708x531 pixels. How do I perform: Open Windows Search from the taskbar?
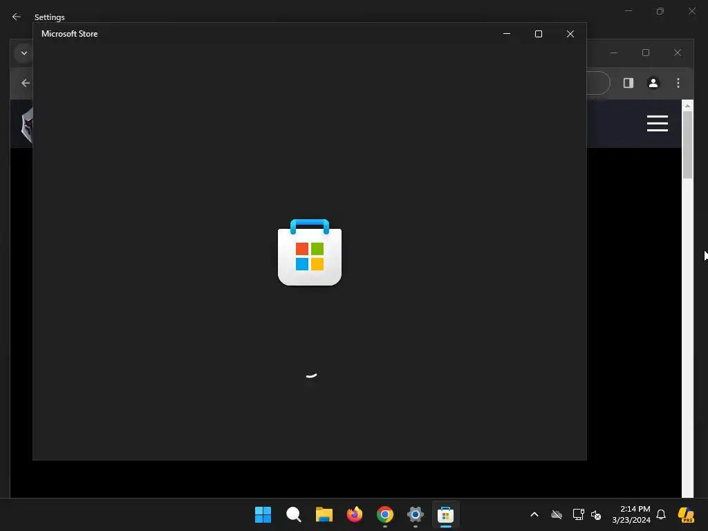[293, 514]
